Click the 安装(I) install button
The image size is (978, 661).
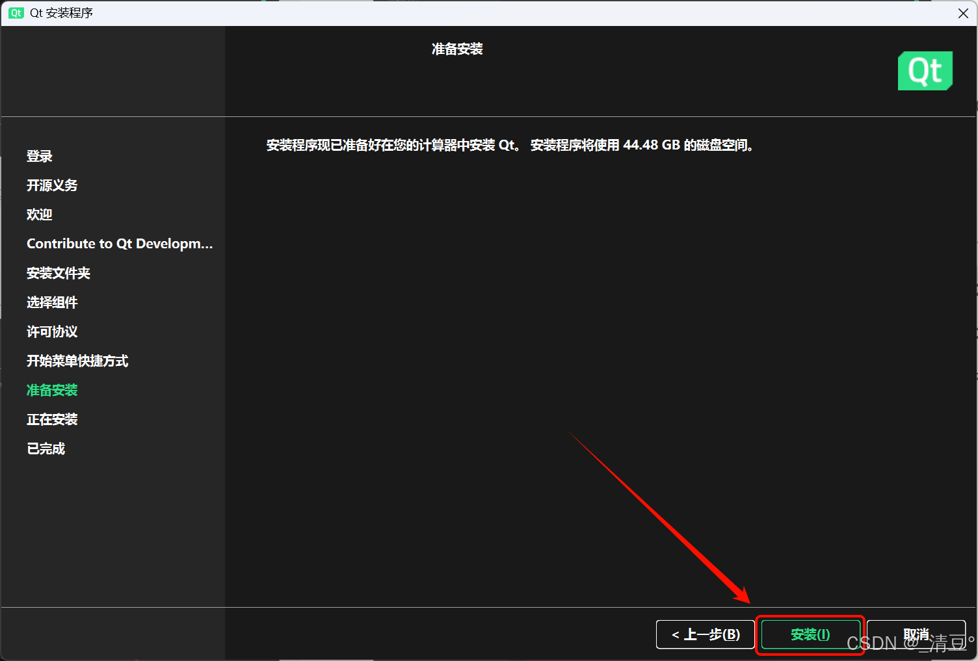pos(810,634)
